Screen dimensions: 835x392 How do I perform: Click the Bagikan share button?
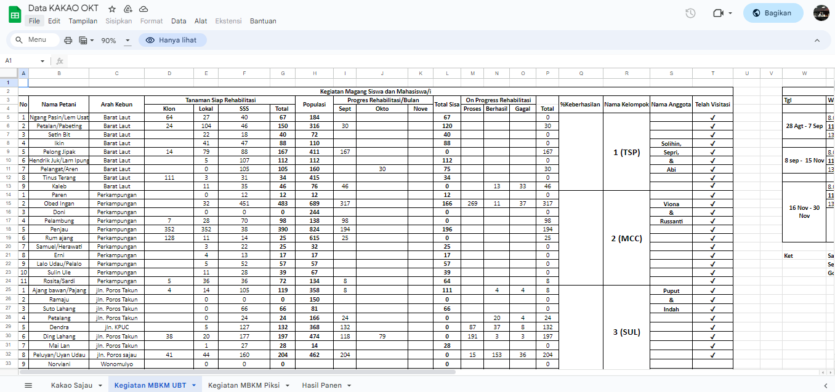773,13
